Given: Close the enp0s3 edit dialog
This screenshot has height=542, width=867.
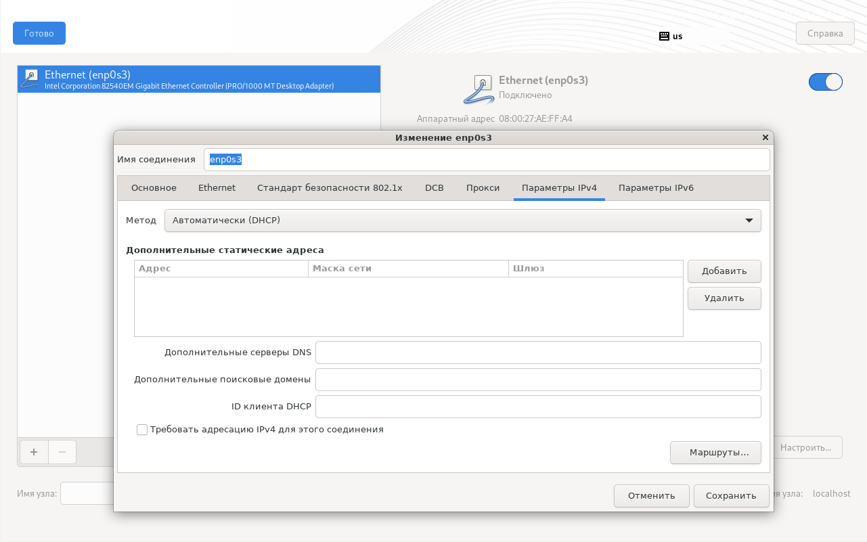Looking at the screenshot, I should (765, 137).
